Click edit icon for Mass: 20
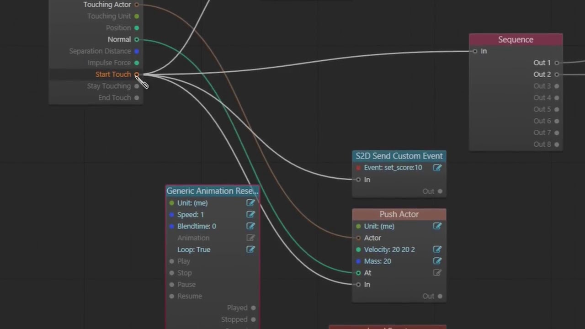The width and height of the screenshot is (585, 329). pyautogui.click(x=437, y=261)
